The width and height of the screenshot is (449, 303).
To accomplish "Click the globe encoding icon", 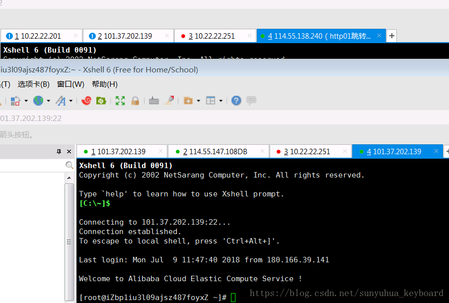I will click(x=38, y=101).
